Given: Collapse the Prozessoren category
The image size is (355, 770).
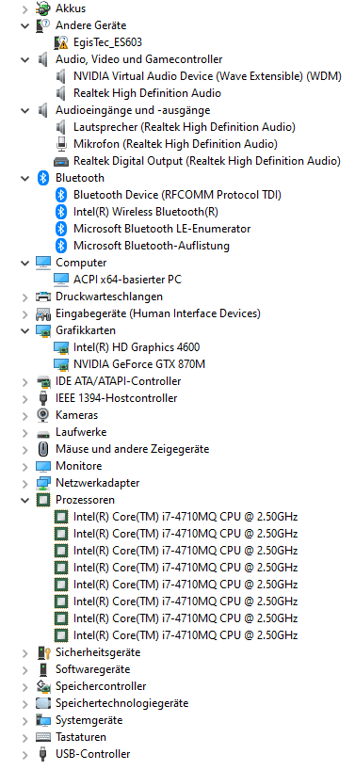Looking at the screenshot, I should (x=25, y=500).
